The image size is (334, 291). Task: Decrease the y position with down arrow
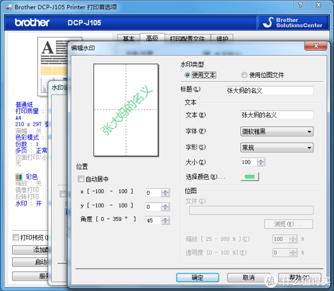coord(165,209)
